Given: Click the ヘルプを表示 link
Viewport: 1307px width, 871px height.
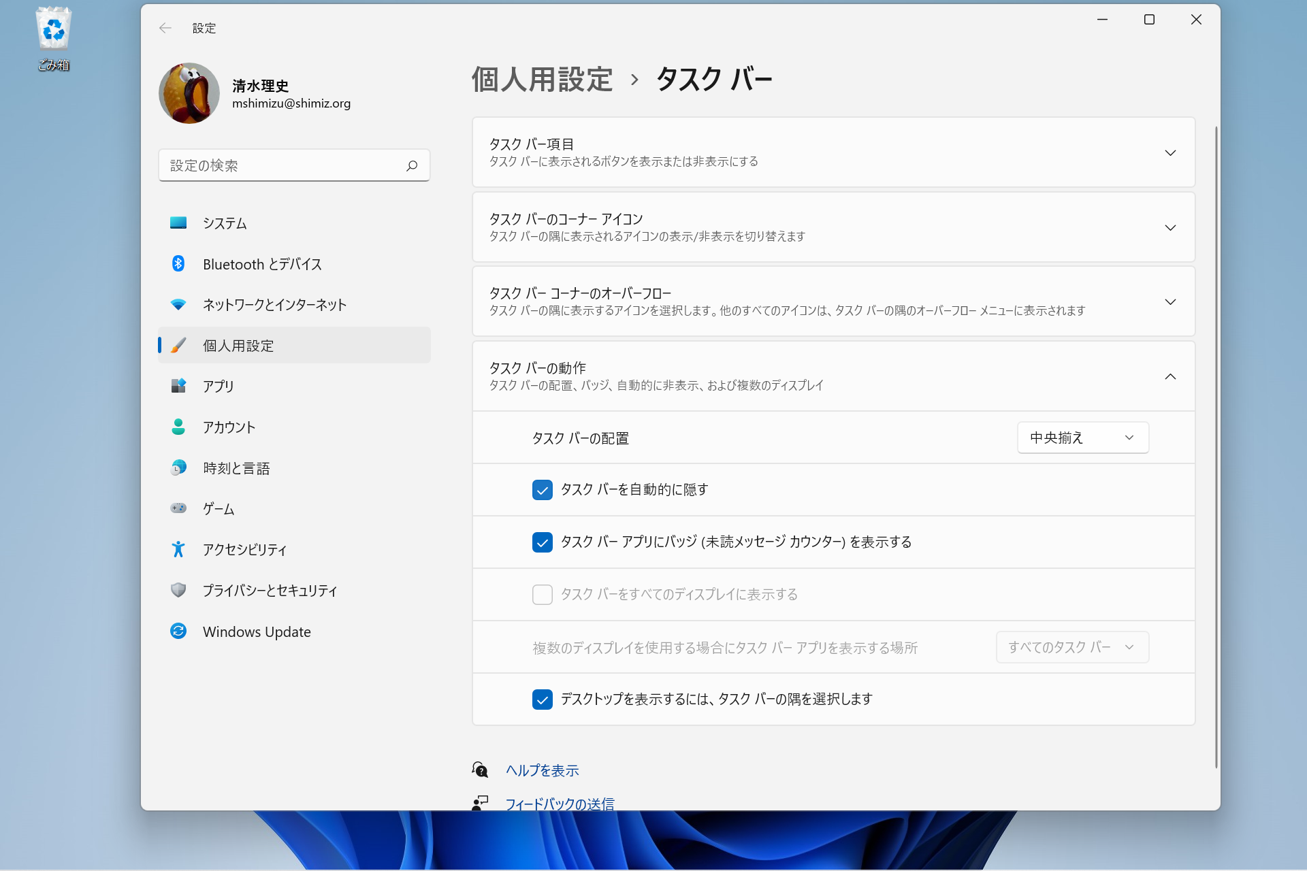Looking at the screenshot, I should click(x=541, y=770).
